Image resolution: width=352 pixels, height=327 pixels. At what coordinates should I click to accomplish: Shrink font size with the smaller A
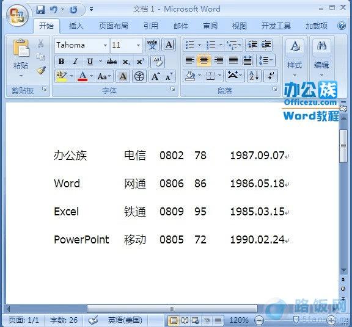[169, 76]
